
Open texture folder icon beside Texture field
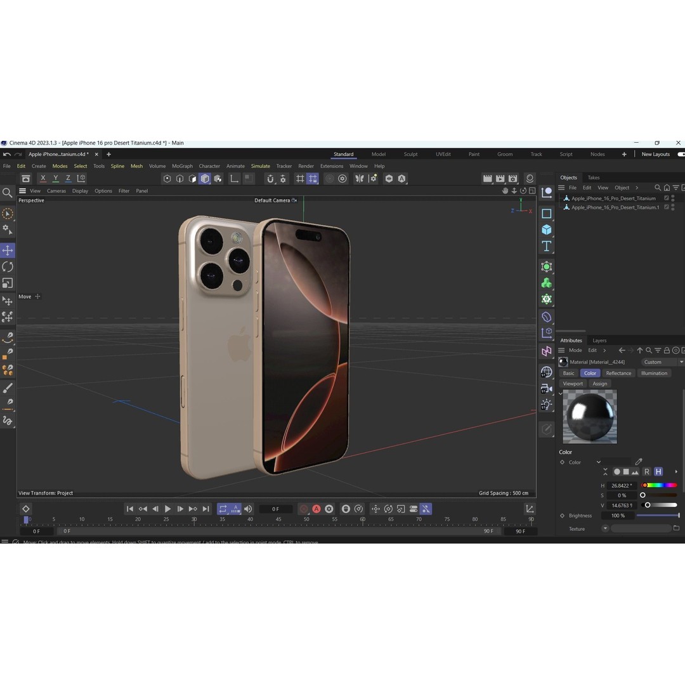pyautogui.click(x=676, y=528)
